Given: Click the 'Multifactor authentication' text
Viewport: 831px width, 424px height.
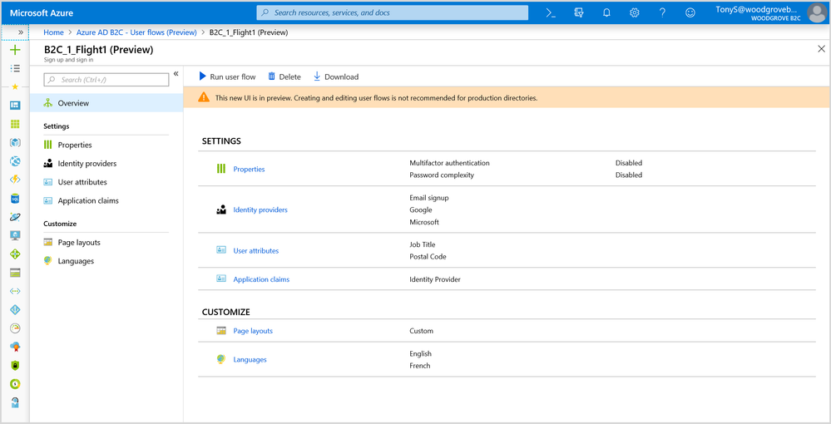Looking at the screenshot, I should (x=449, y=163).
